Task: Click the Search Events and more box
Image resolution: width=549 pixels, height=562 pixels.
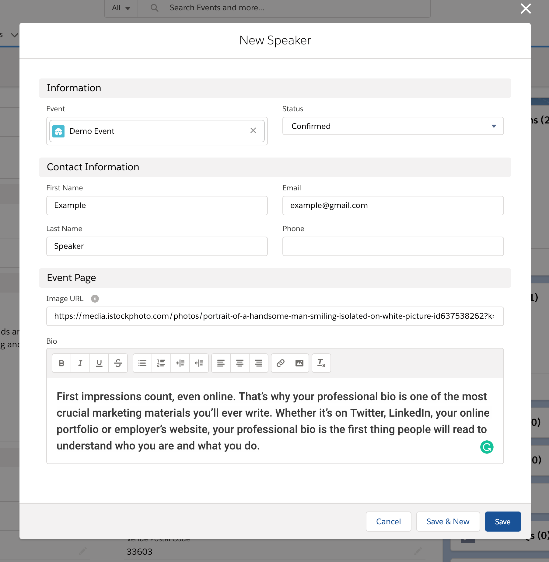Action: (284, 8)
